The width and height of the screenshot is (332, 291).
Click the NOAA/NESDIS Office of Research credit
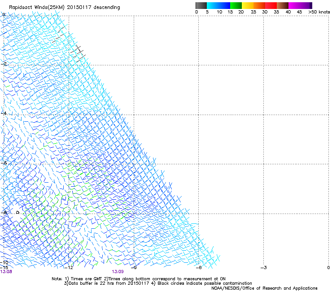pyautogui.click(x=264, y=288)
